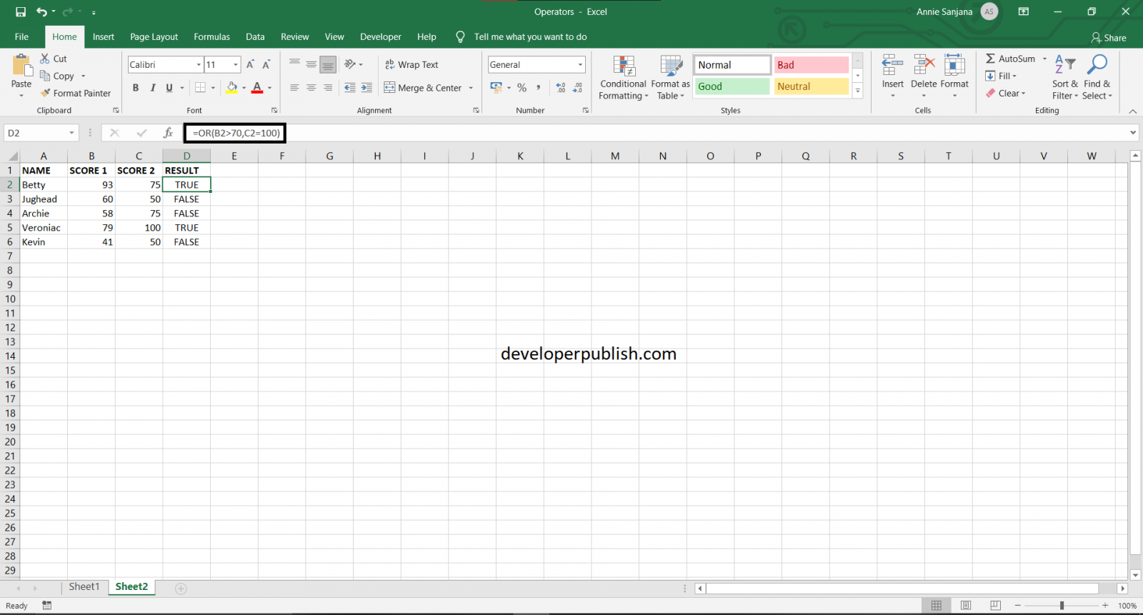Open the font name Calibri dropdown
The height and width of the screenshot is (615, 1143).
(199, 64)
